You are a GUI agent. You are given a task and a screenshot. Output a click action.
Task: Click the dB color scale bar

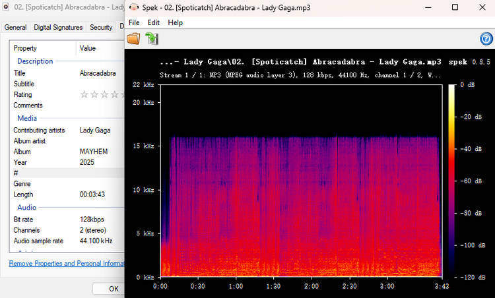[x=452, y=181]
